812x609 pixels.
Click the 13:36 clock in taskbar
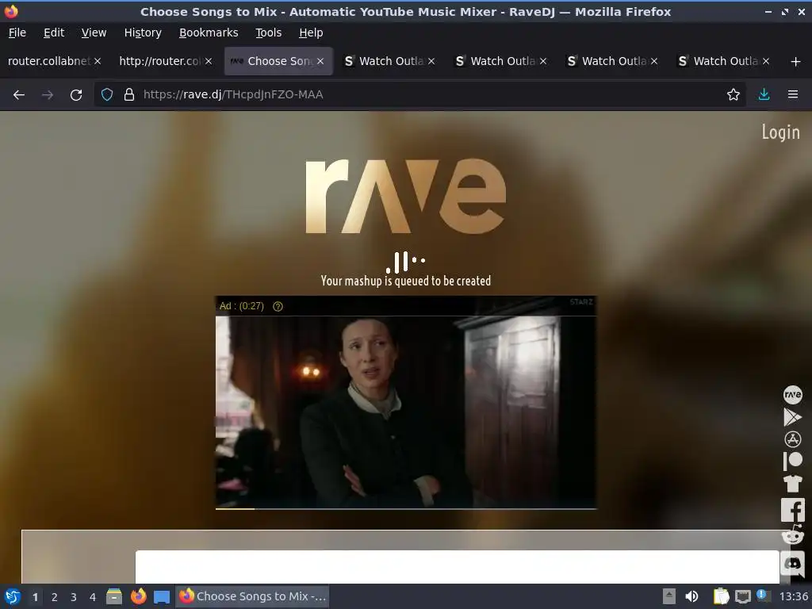pos(793,596)
